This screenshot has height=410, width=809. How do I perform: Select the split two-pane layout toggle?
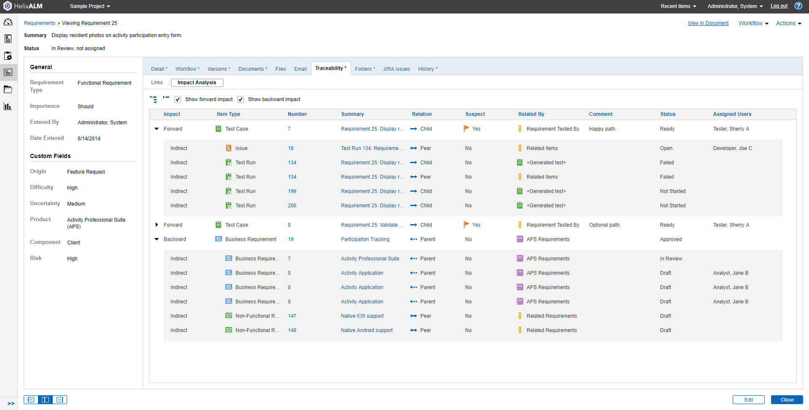click(x=45, y=399)
